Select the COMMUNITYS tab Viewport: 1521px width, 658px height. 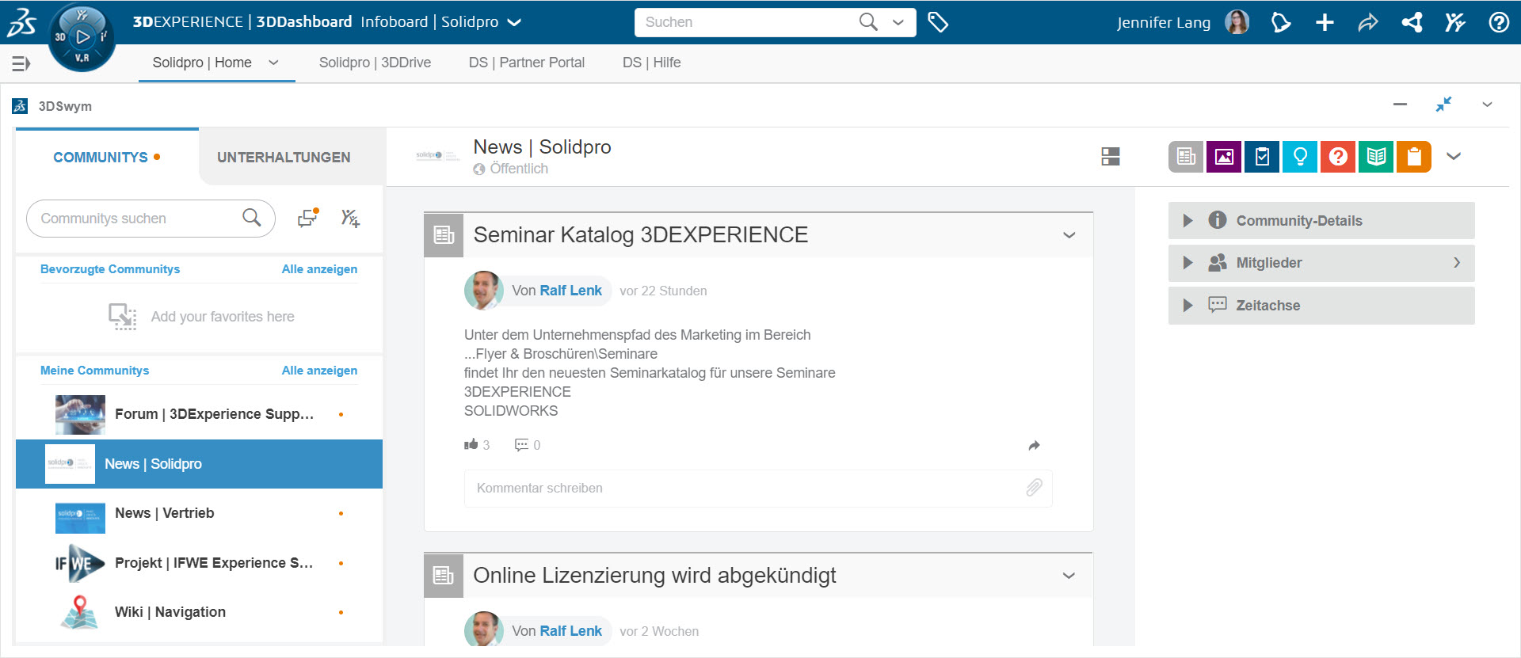(107, 157)
